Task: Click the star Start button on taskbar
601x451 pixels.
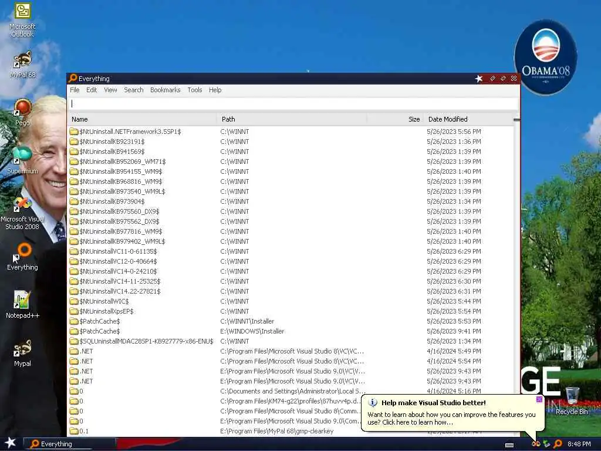Action: click(11, 443)
